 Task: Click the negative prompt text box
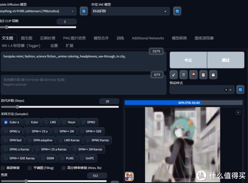(x=83, y=85)
